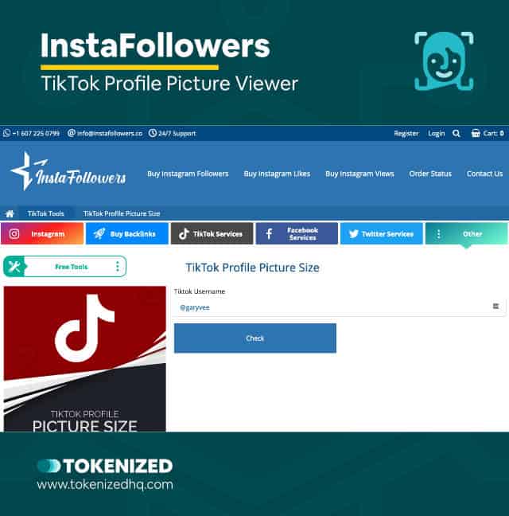Expand the Free Tools three-dot menu
509x516 pixels.
pos(118,266)
